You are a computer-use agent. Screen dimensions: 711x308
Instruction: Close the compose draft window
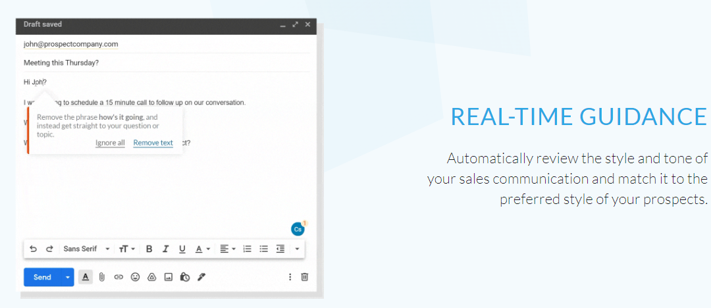click(308, 24)
